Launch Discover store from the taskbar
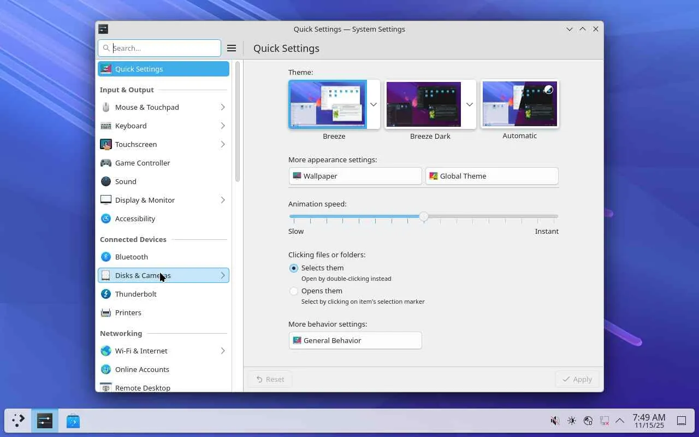 [x=73, y=421]
